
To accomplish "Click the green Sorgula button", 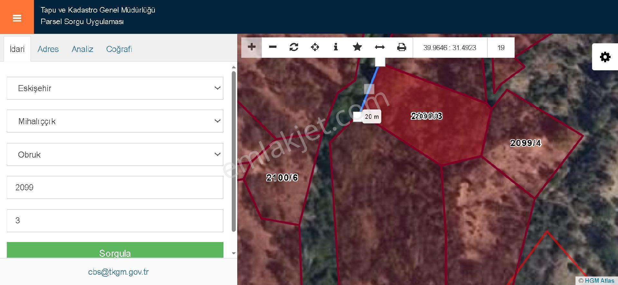I will point(115,250).
